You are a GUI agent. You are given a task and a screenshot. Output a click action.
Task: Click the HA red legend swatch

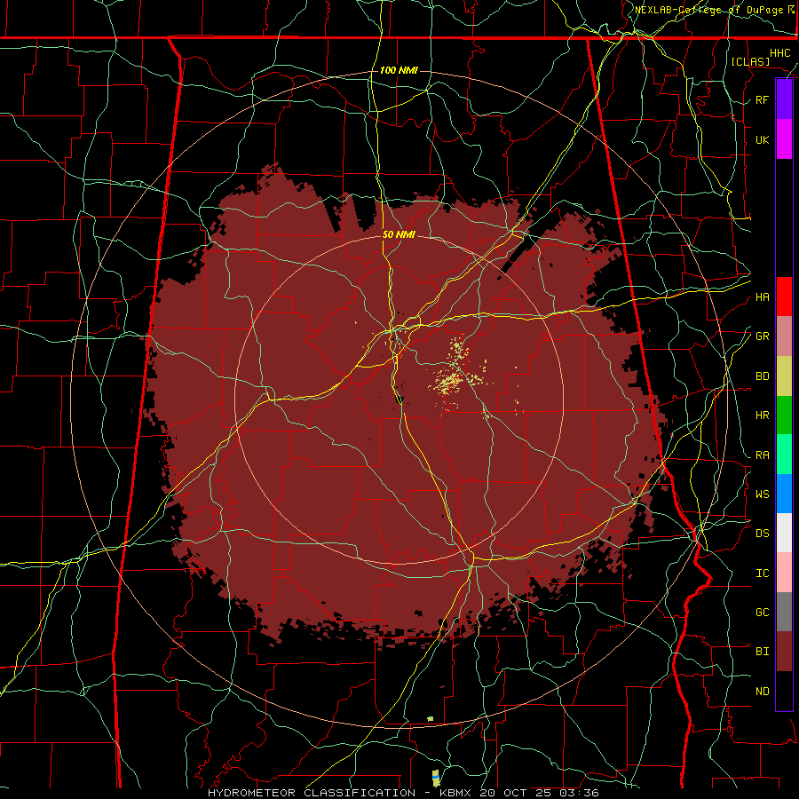coord(784,297)
